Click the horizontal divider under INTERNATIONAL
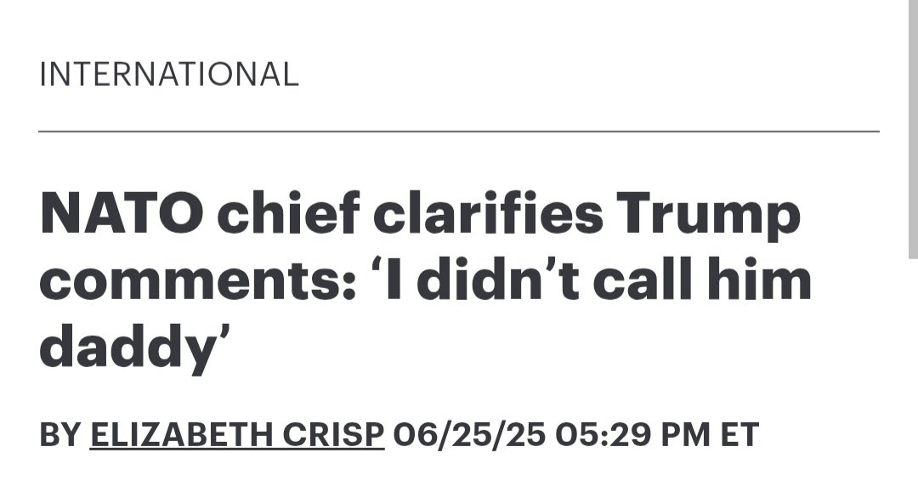The height and width of the screenshot is (492, 918). [x=459, y=132]
